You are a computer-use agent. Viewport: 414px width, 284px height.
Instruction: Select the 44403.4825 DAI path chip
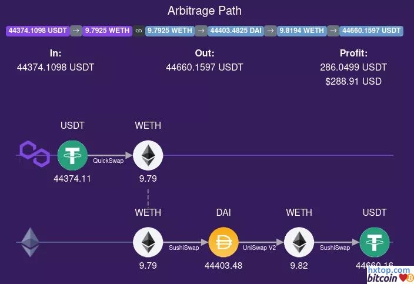[235, 31]
